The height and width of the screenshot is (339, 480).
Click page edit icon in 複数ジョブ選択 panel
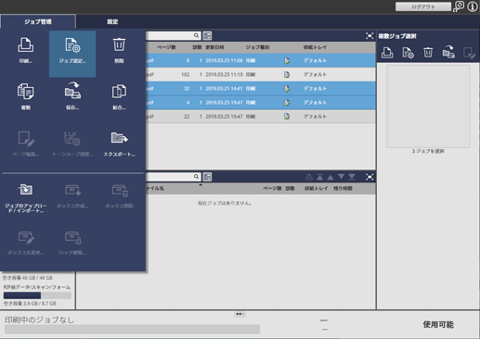(x=469, y=53)
